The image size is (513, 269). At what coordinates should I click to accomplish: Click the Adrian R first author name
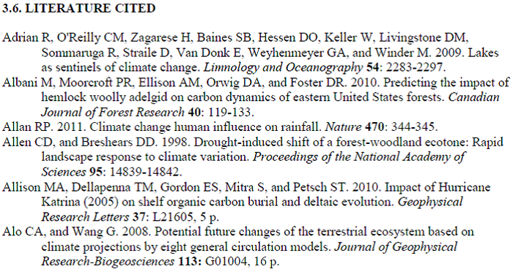pos(27,38)
